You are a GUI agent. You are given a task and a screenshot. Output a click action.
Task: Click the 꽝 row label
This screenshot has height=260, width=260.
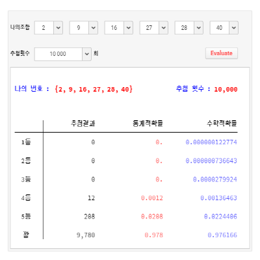[x=26, y=235]
